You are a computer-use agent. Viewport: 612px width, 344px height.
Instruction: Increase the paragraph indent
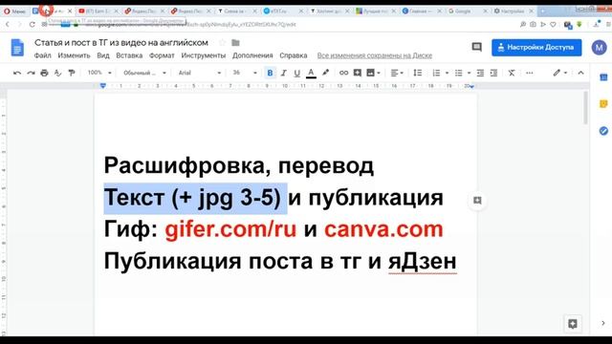click(x=493, y=73)
